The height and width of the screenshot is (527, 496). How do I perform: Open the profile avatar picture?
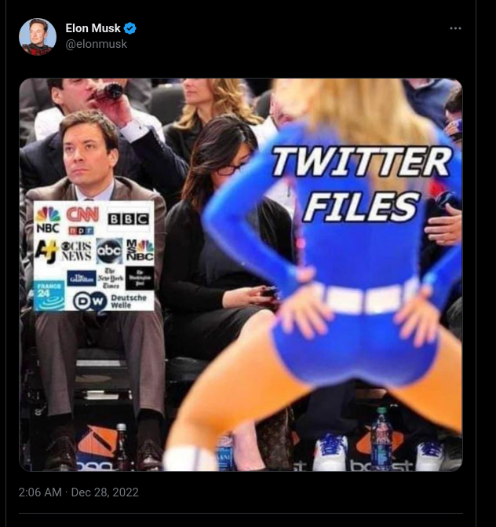pyautogui.click(x=38, y=37)
